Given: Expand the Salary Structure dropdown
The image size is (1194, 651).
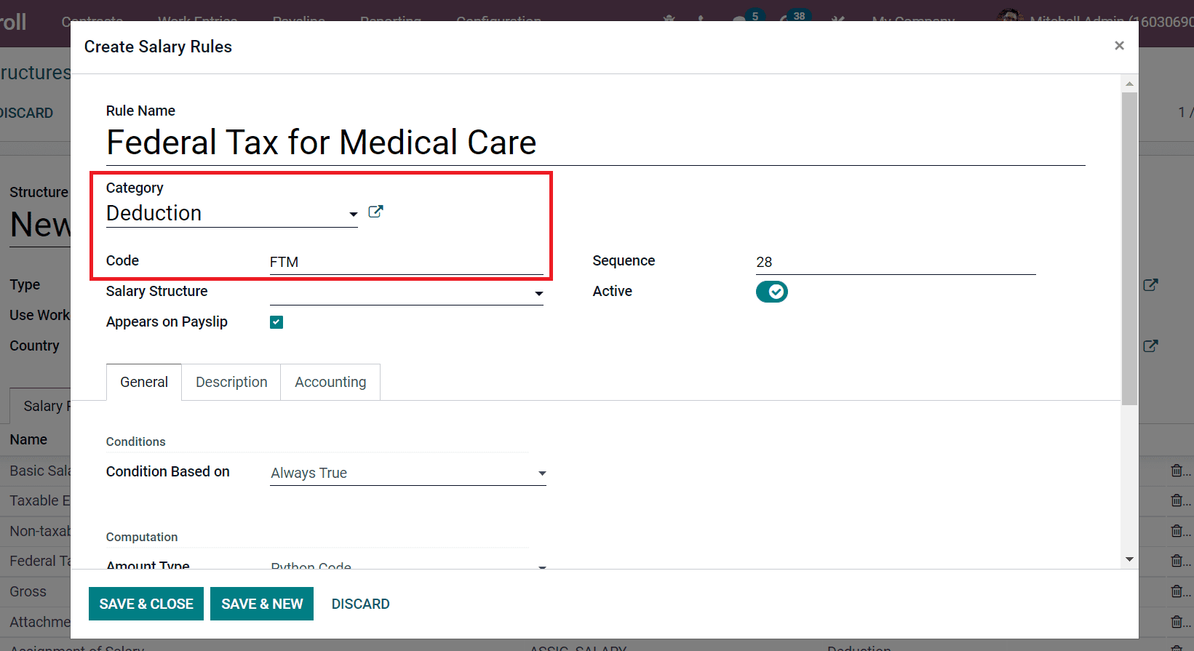Looking at the screenshot, I should coord(406,292).
